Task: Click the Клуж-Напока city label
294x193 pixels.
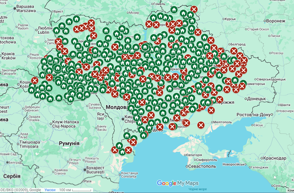Action: click(x=66, y=124)
